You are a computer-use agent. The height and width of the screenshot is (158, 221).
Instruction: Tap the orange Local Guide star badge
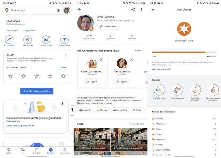pyautogui.click(x=184, y=29)
